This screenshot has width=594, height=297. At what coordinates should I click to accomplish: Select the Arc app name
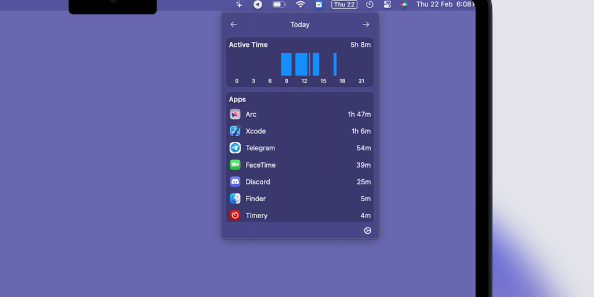(251, 114)
